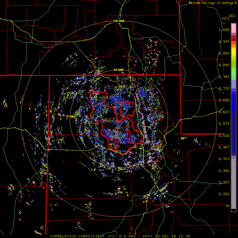Image resolution: width=238 pixels, height=238 pixels.
Task: Click the 100 NMI range ring label
Action: pos(119,21)
